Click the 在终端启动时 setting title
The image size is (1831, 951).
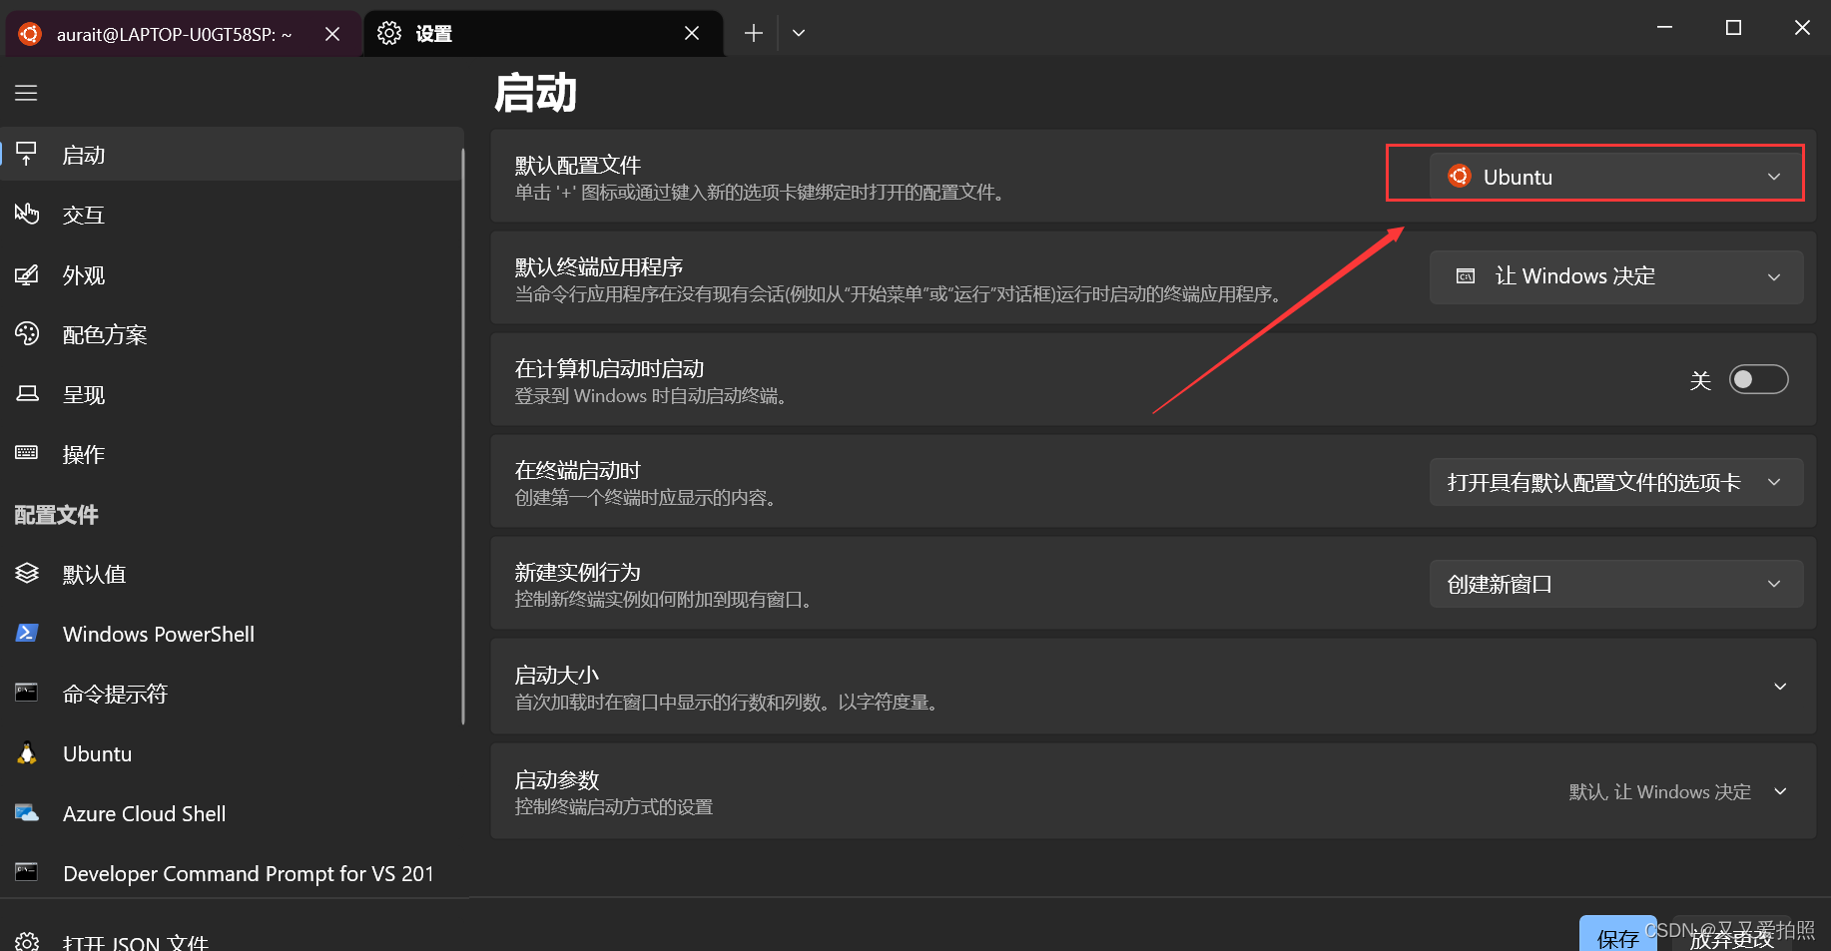pyautogui.click(x=577, y=470)
